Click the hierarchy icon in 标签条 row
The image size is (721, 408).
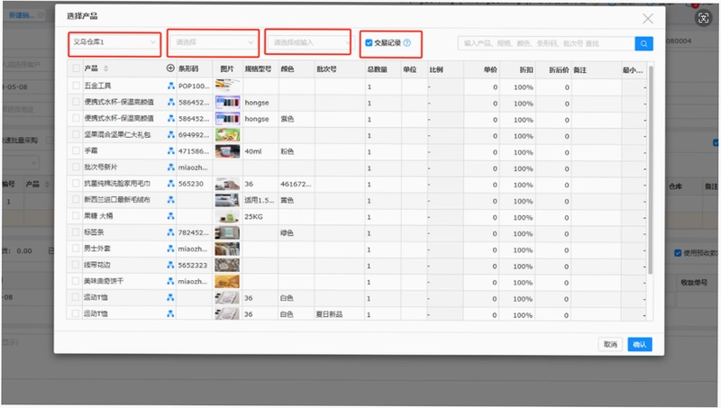point(170,232)
